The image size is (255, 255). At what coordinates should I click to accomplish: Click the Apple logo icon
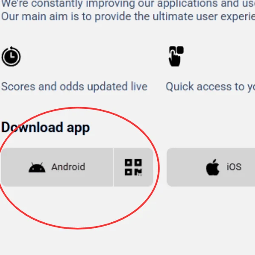pyautogui.click(x=212, y=167)
